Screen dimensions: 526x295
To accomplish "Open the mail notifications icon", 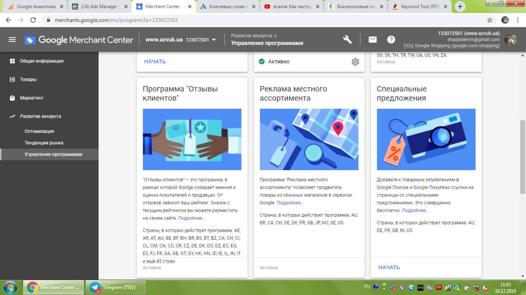I will click(372, 39).
